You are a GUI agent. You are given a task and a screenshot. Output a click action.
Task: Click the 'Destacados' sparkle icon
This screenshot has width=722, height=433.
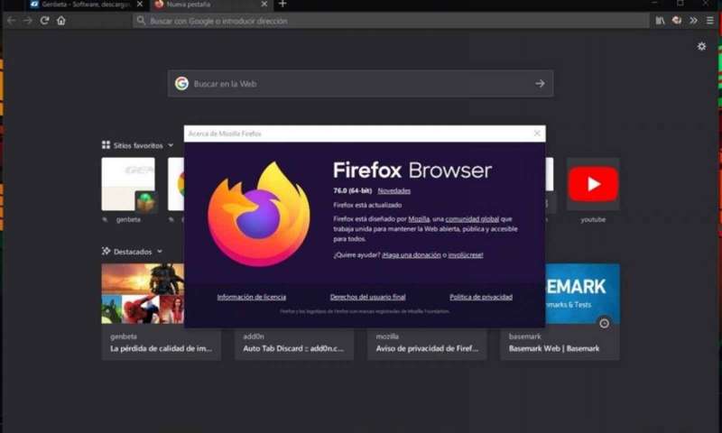pyautogui.click(x=106, y=252)
